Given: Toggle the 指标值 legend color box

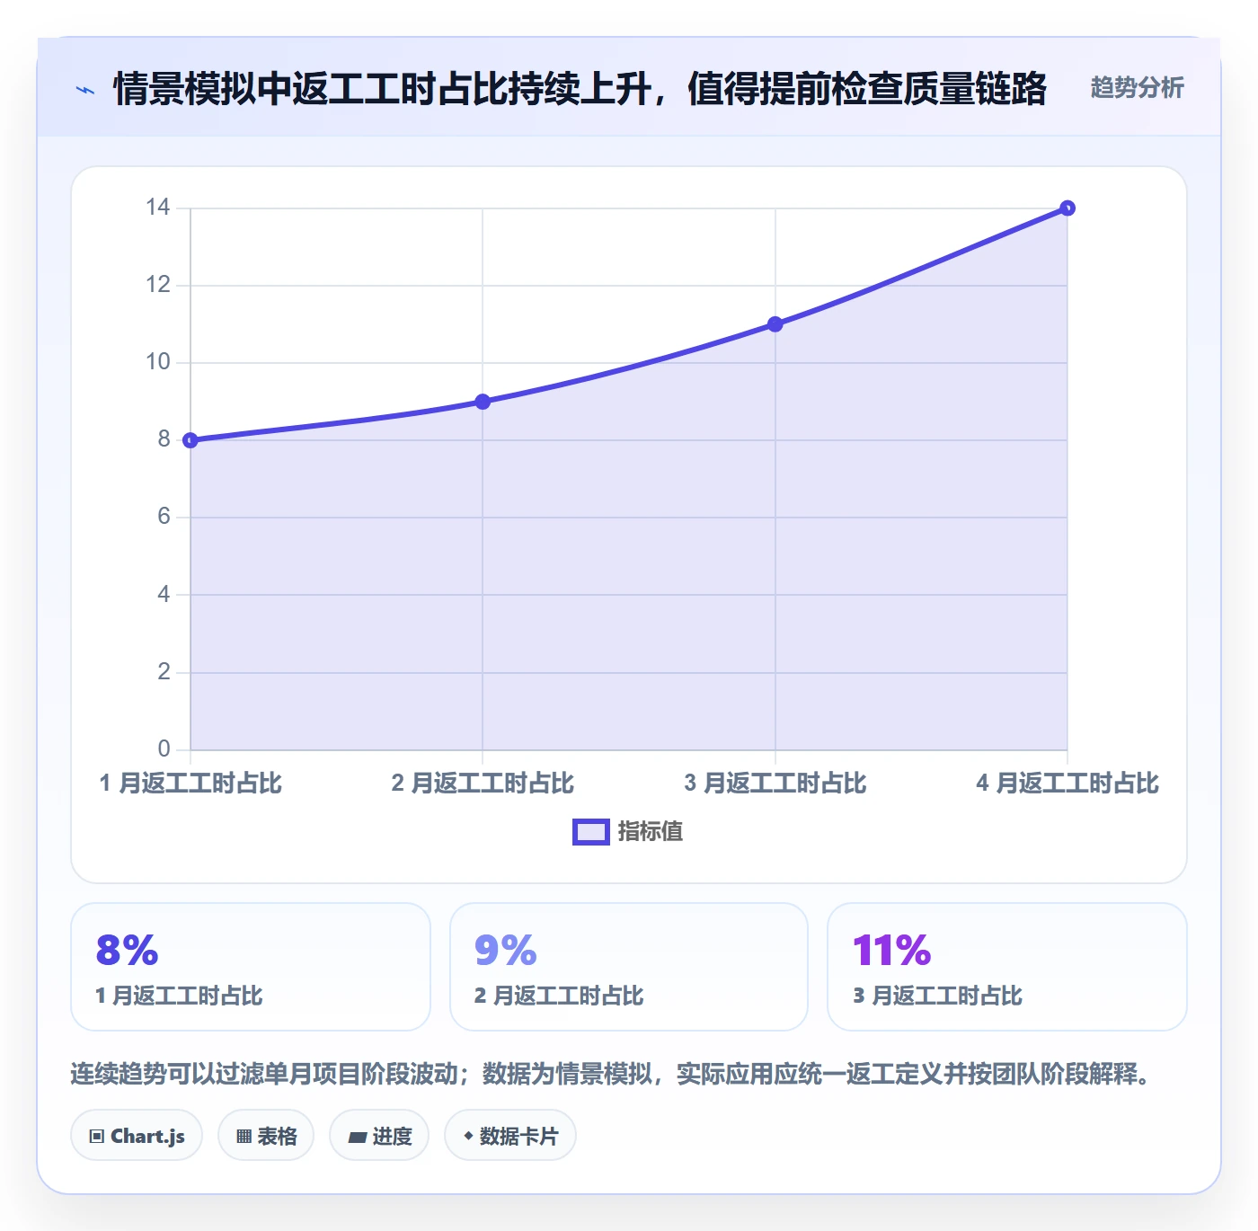Looking at the screenshot, I should [x=591, y=832].
